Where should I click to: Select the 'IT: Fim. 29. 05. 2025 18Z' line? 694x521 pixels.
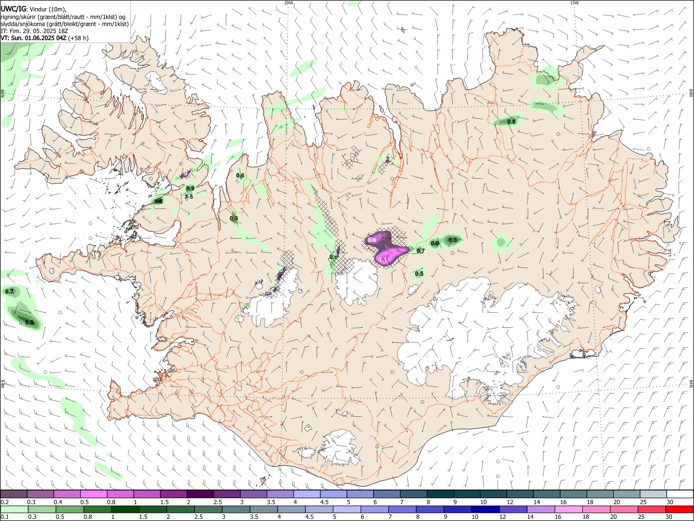(x=34, y=31)
